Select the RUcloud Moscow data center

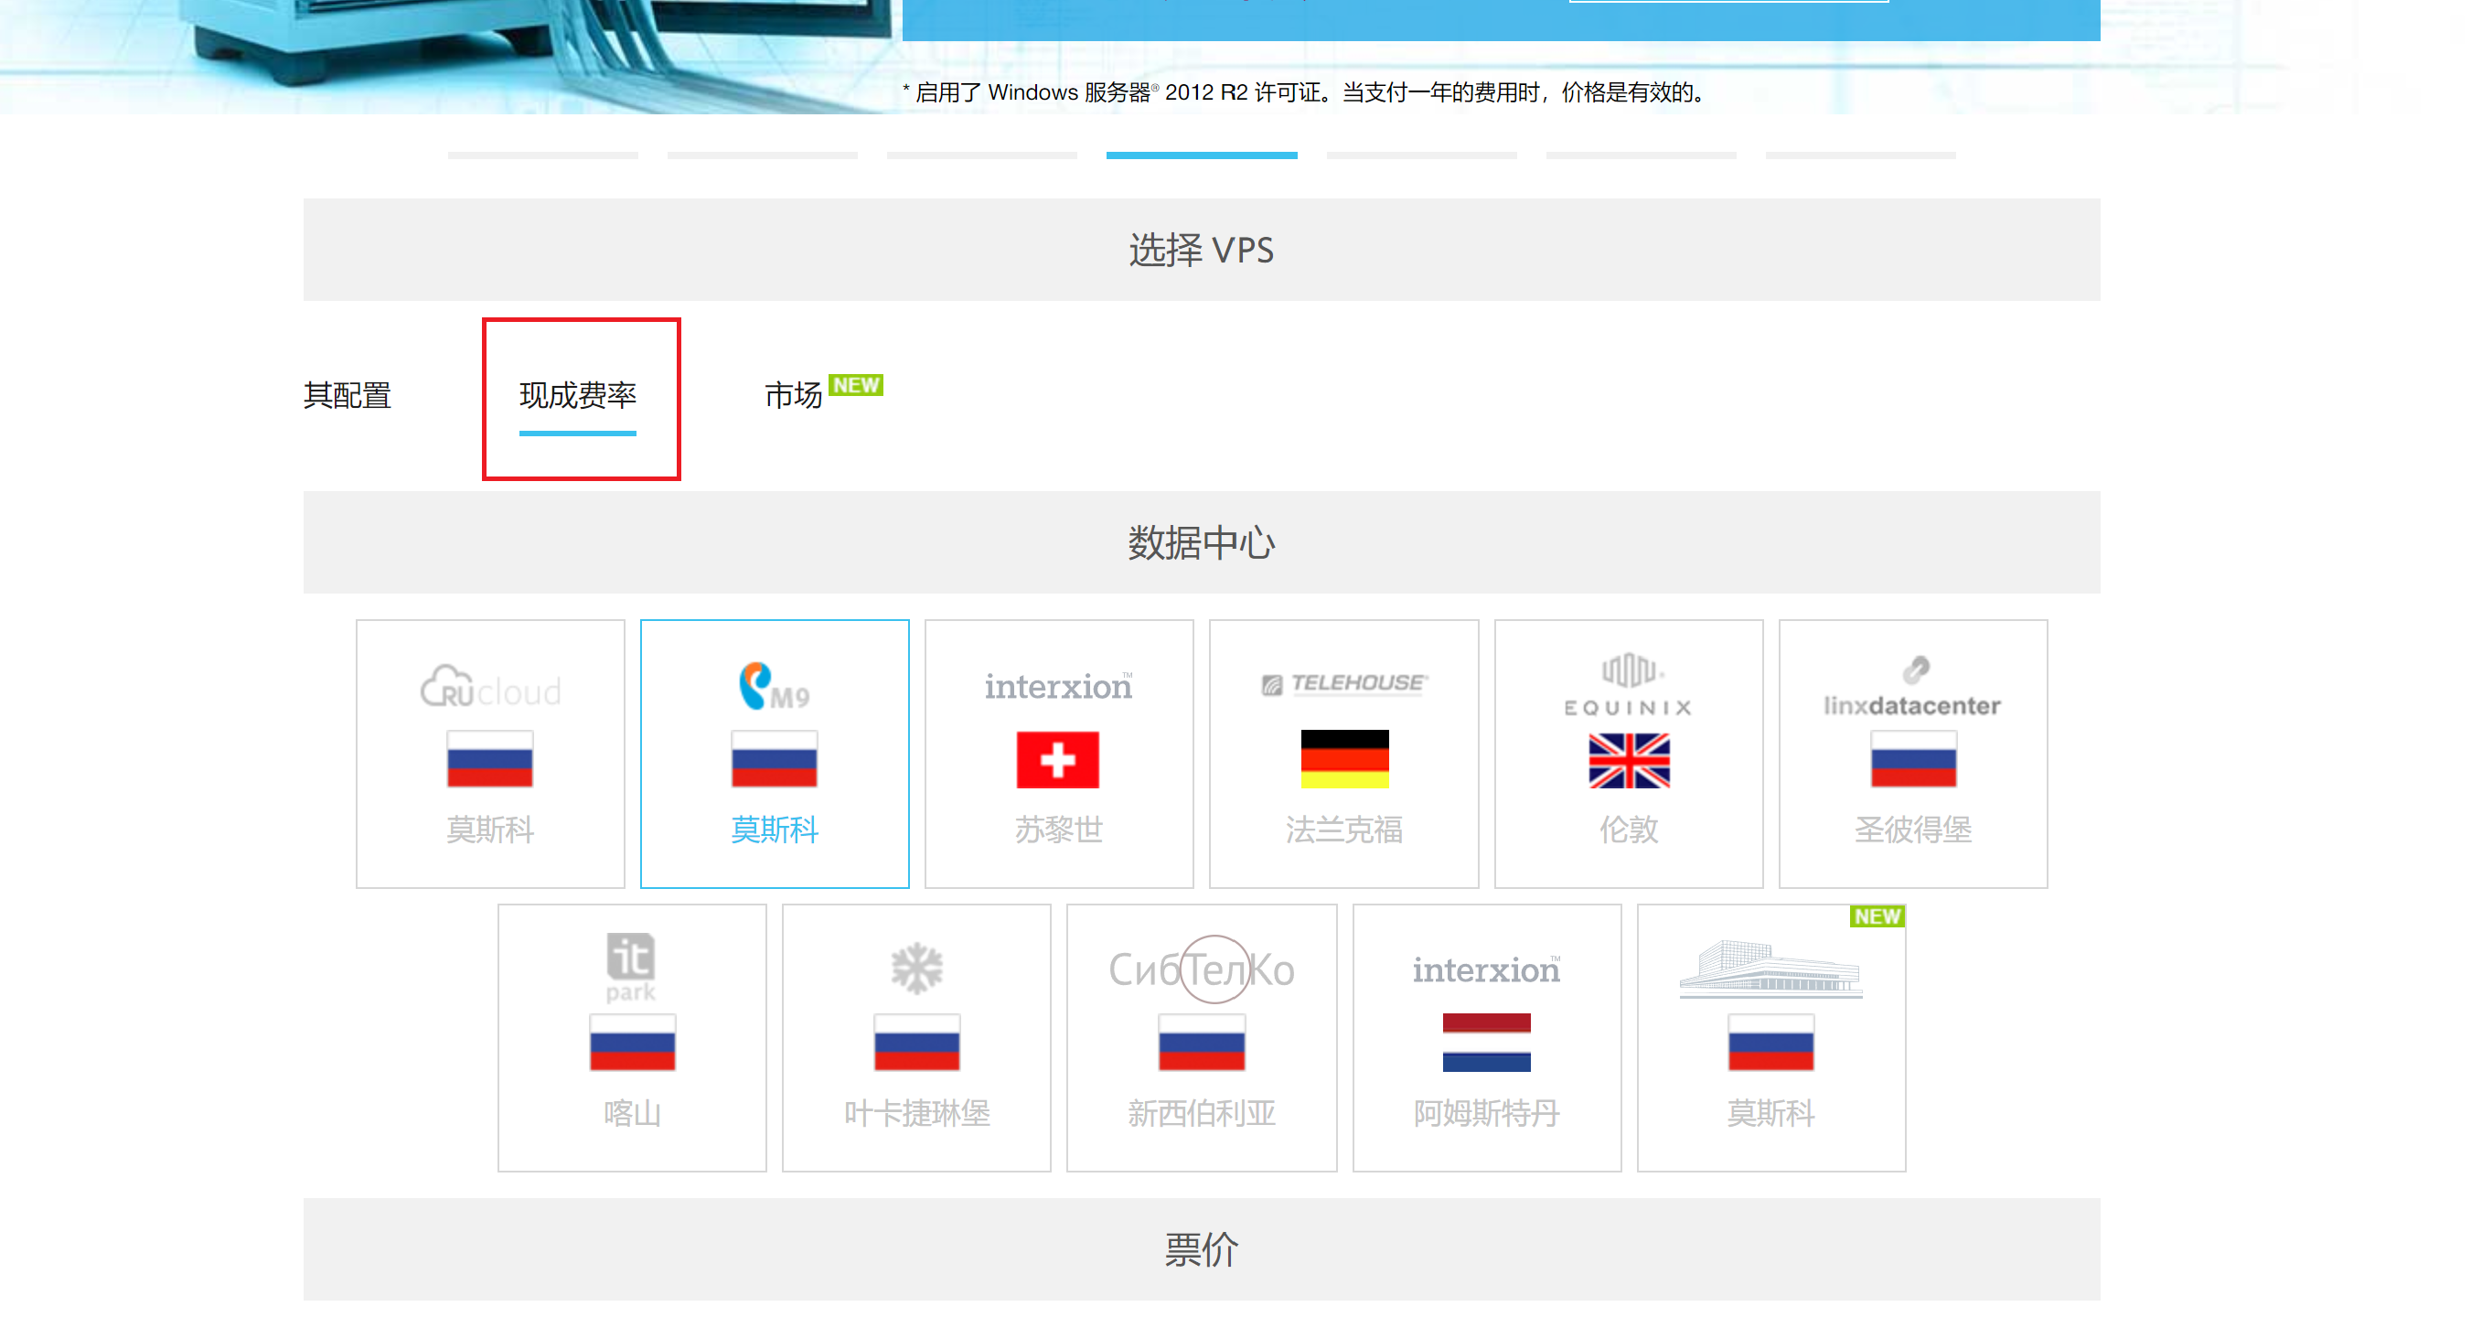pyautogui.click(x=489, y=753)
